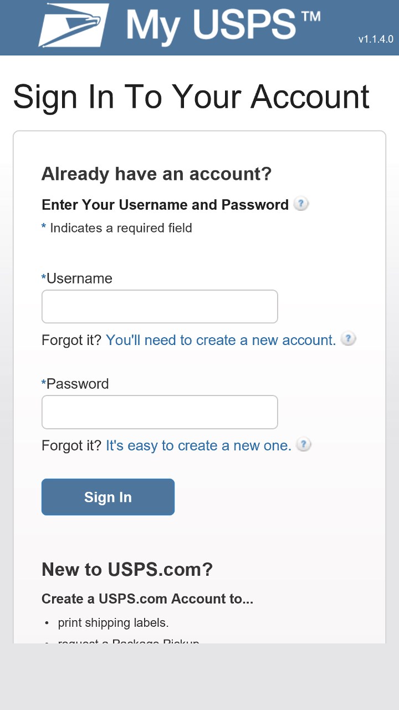Click the "Indicates a required field" note
The width and height of the screenshot is (399, 710).
pyautogui.click(x=121, y=228)
